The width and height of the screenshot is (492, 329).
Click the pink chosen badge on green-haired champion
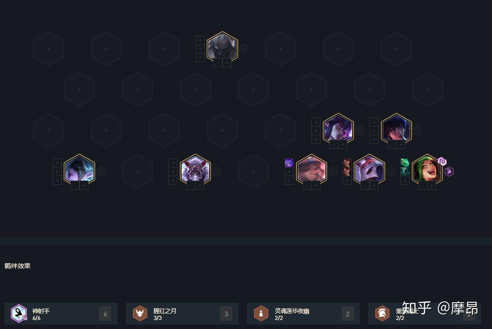coord(442,161)
